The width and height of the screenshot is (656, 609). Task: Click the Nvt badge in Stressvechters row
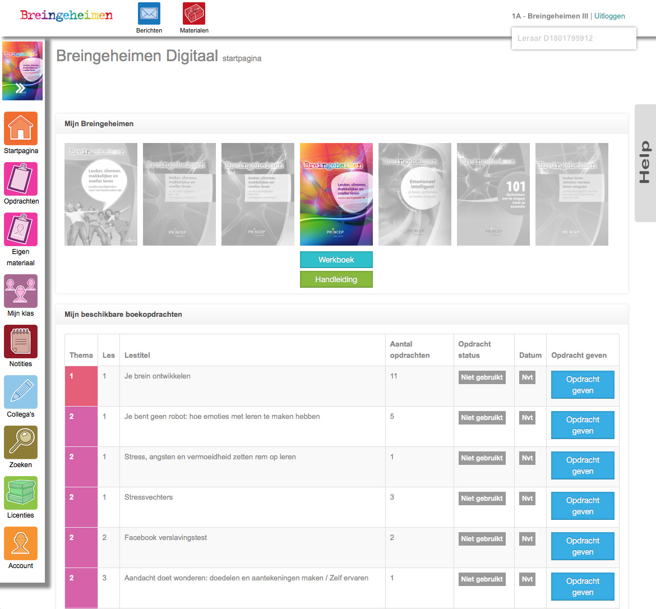point(527,499)
